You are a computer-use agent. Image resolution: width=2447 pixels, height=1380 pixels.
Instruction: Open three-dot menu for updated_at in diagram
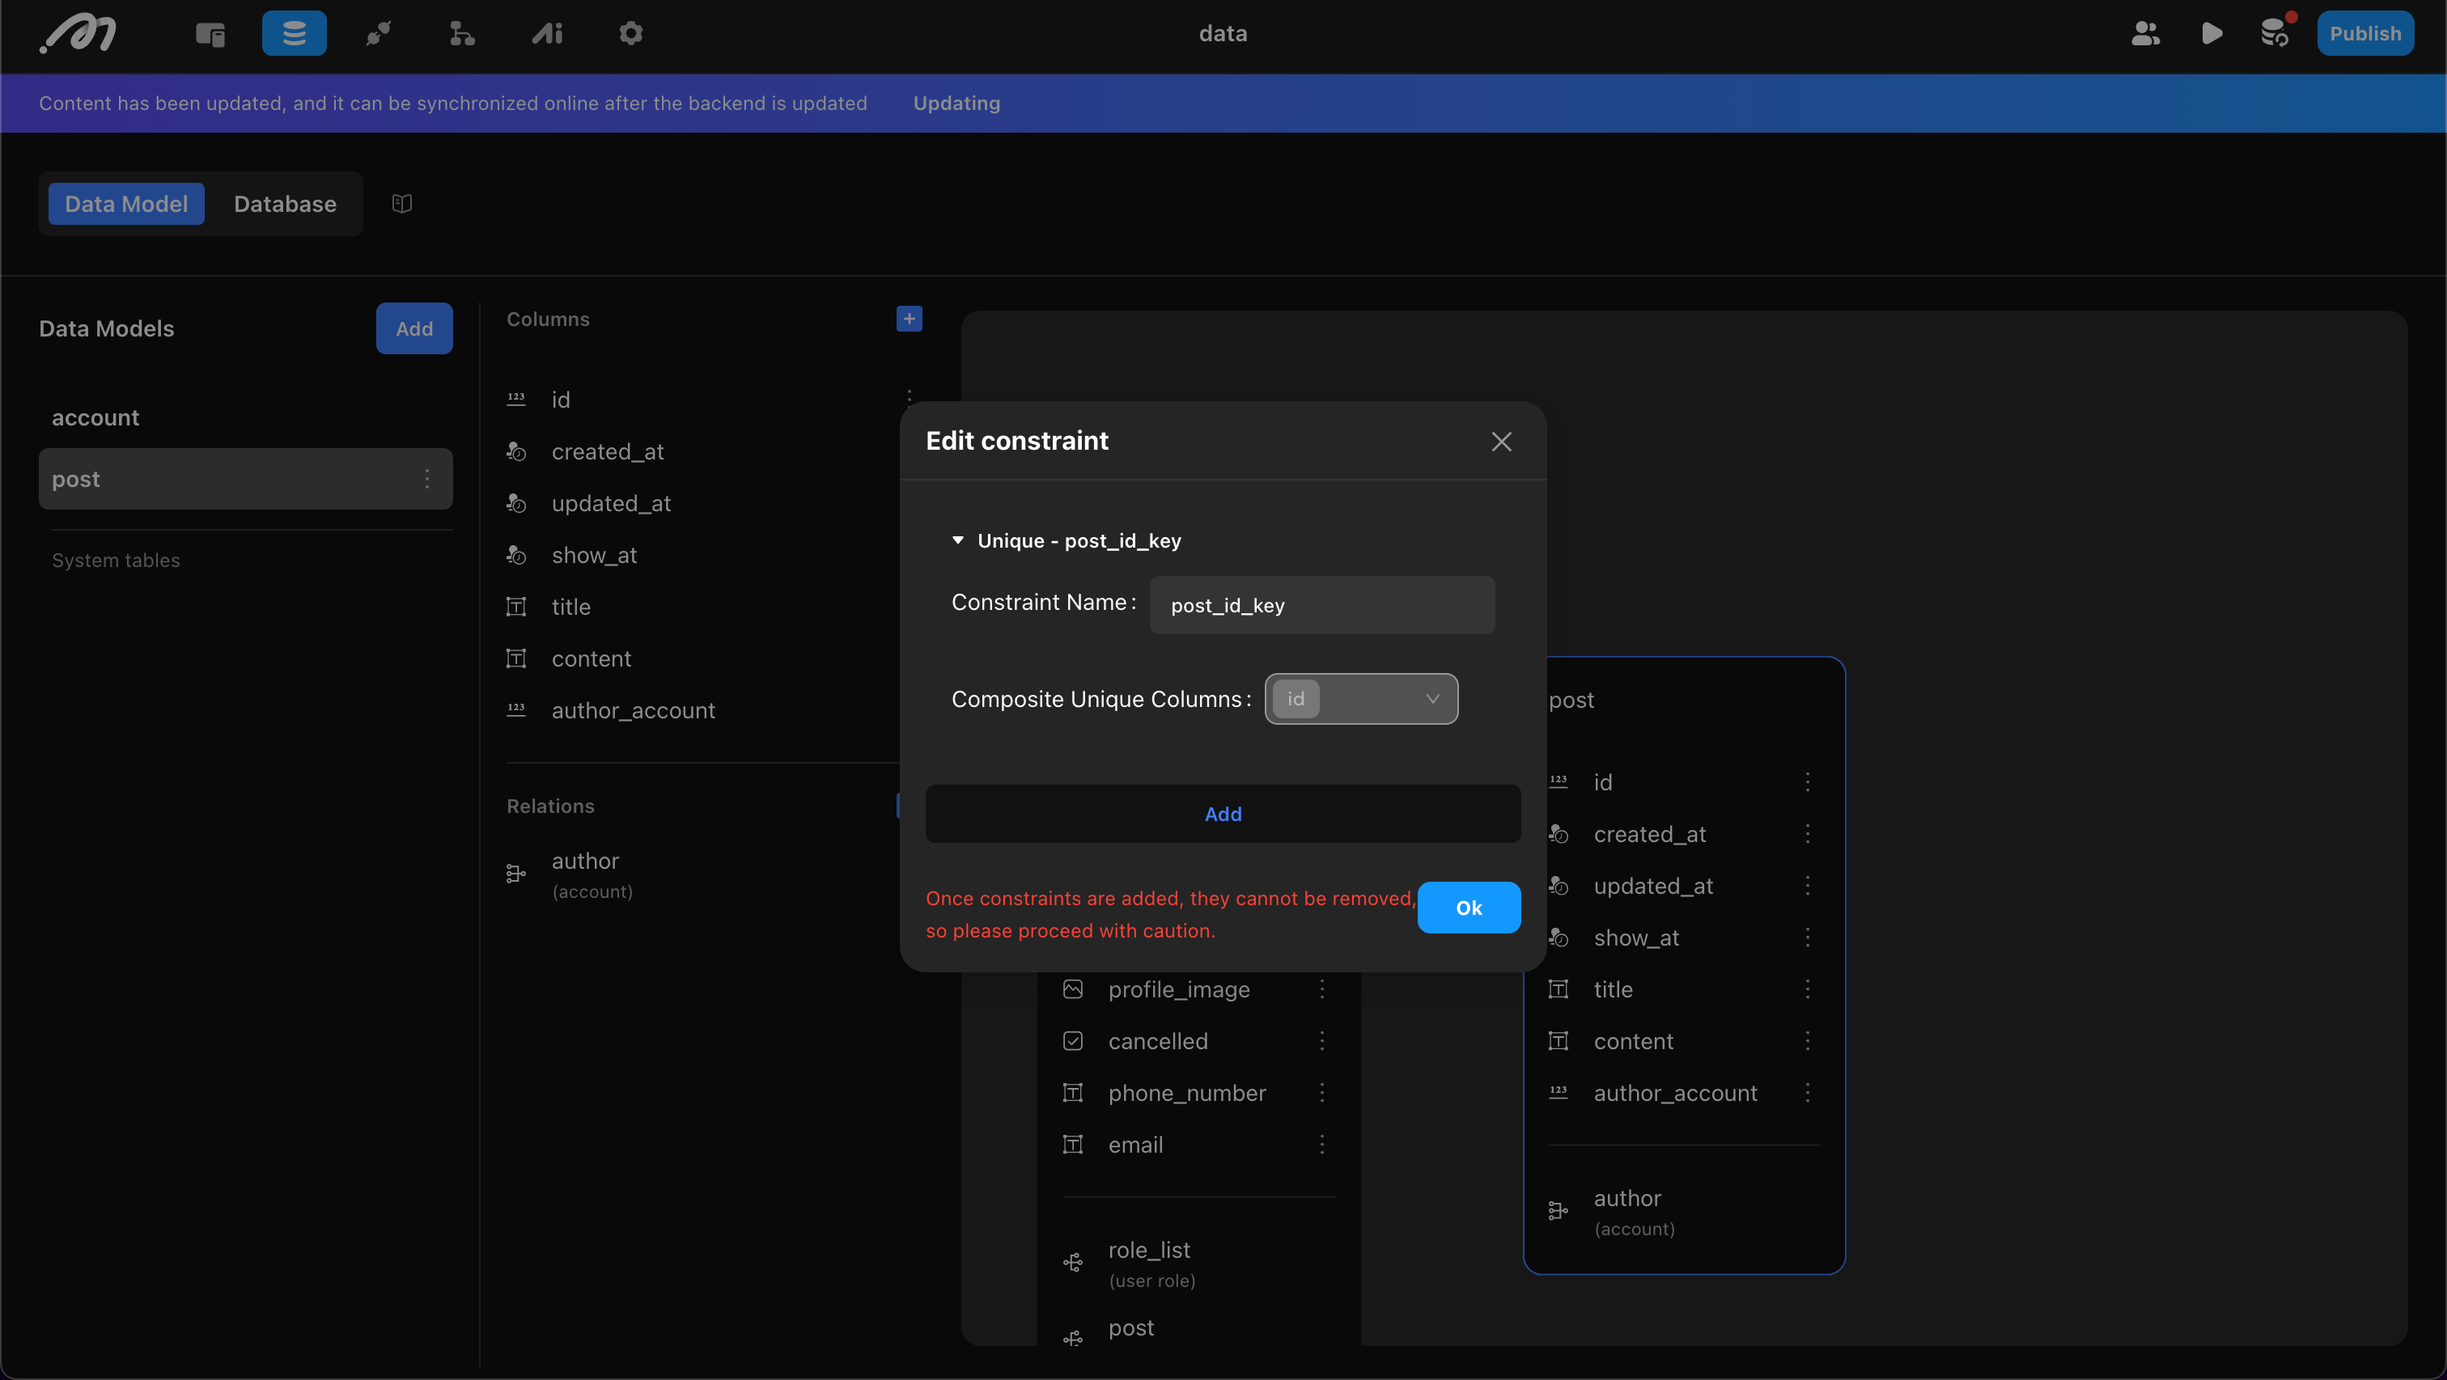1807,885
